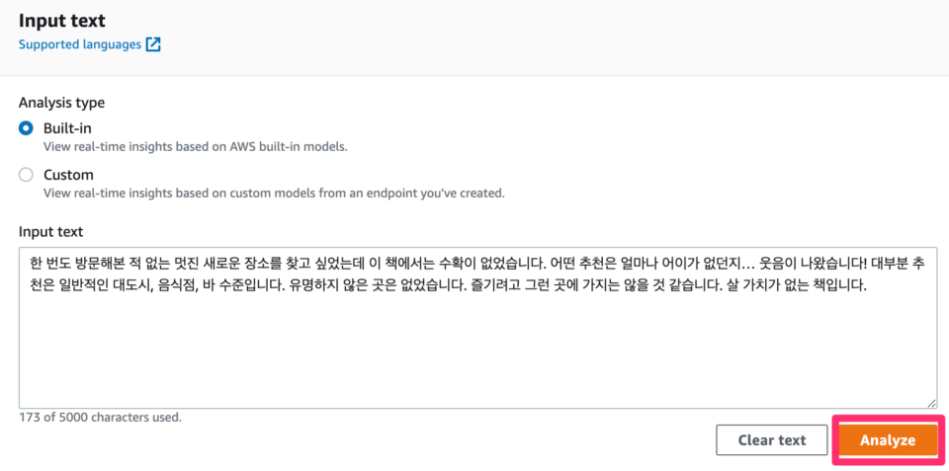Click the Analysis type label

tap(61, 103)
